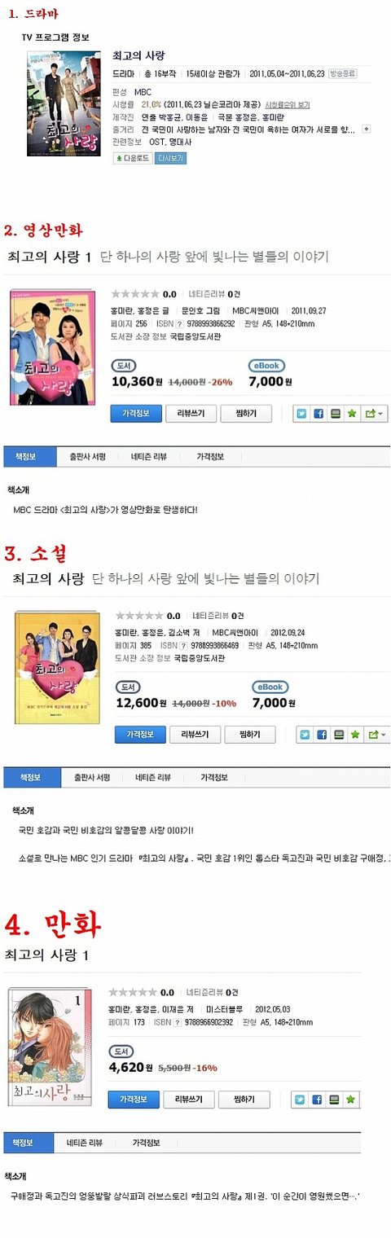Screen dimensions: 391x1238
Task: Click the star icon for 만화 book
Action: (x=350, y=1100)
